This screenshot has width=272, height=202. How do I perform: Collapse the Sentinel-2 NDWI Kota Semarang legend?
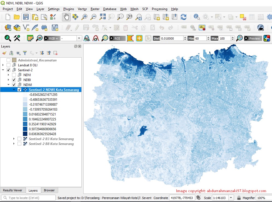pos(14,89)
